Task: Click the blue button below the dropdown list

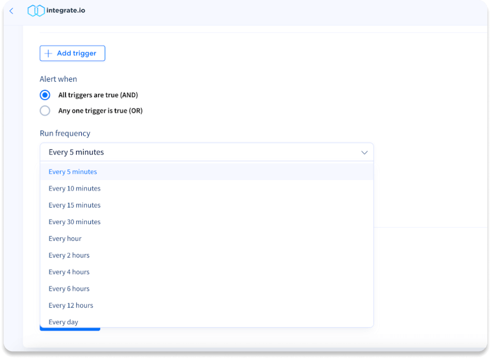Action: pyautogui.click(x=70, y=329)
